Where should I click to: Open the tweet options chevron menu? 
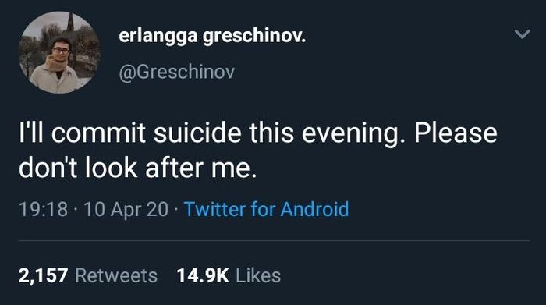(522, 34)
